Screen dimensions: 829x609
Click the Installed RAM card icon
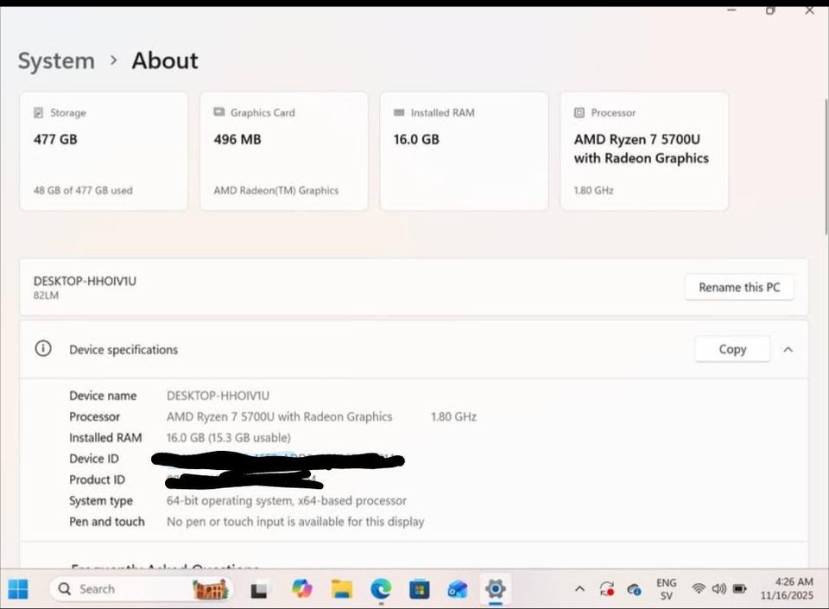(399, 112)
